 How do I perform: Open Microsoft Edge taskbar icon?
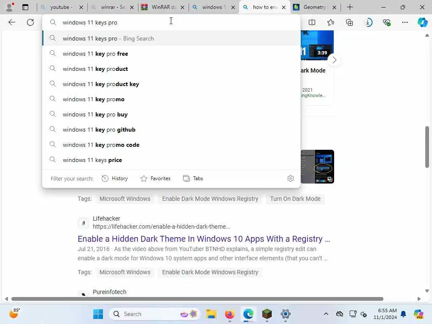[248, 314]
